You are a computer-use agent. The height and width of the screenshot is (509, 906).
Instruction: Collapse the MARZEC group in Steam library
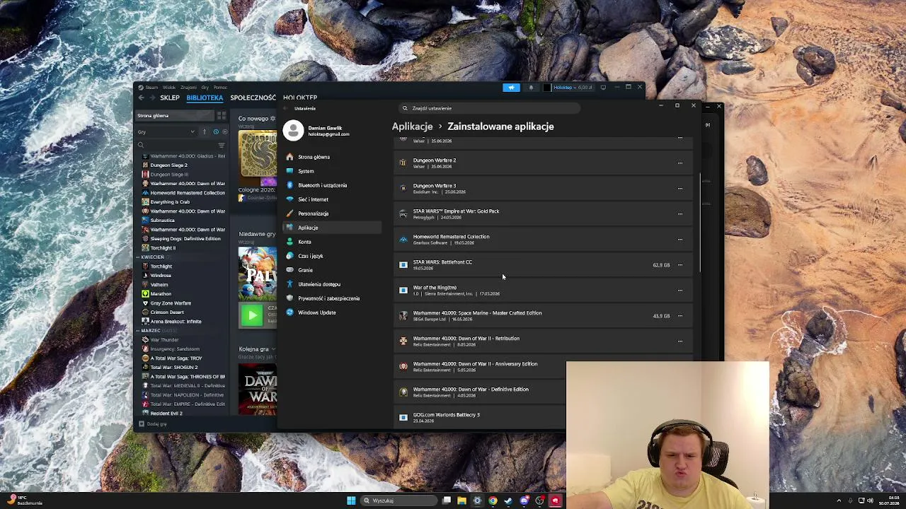click(138, 331)
